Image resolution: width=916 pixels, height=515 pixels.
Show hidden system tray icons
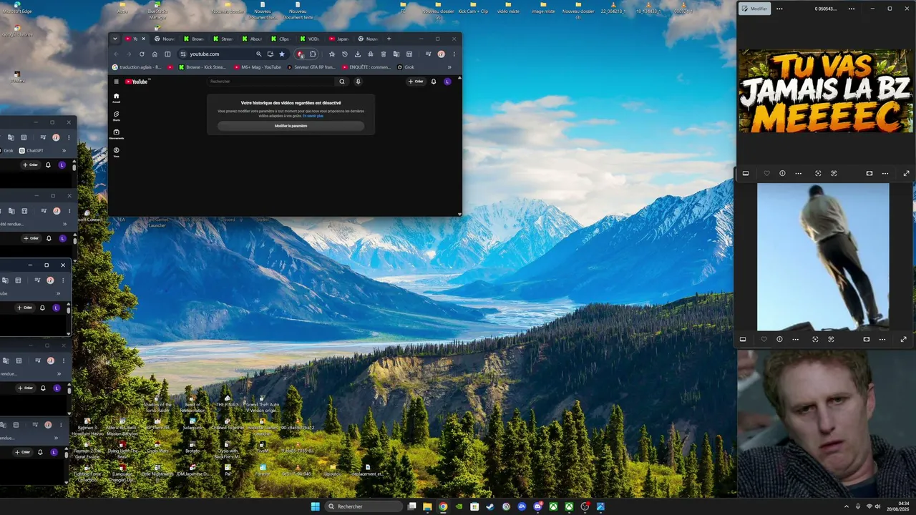click(x=847, y=506)
